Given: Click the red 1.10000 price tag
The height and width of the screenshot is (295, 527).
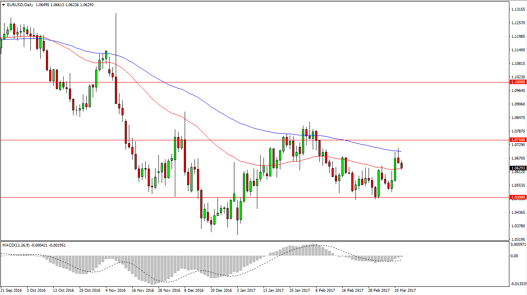Looking at the screenshot, I should coord(517,82).
